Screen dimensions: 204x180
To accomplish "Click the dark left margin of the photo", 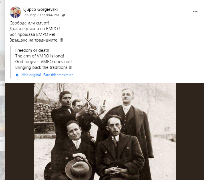I will coord(19,131).
